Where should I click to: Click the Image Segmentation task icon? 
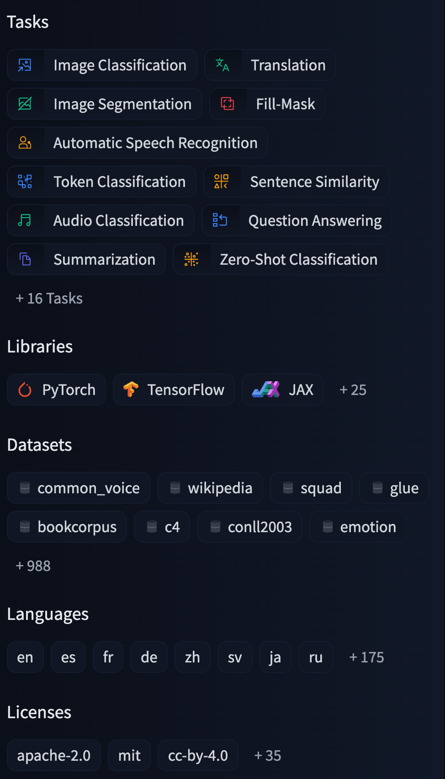coord(25,104)
